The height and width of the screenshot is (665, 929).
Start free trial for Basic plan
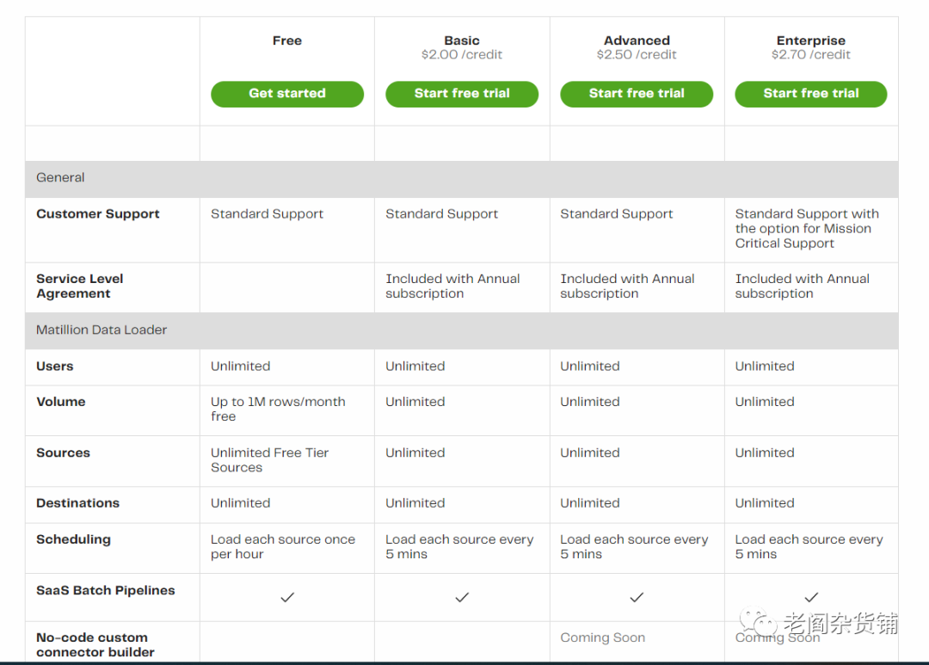coord(462,94)
